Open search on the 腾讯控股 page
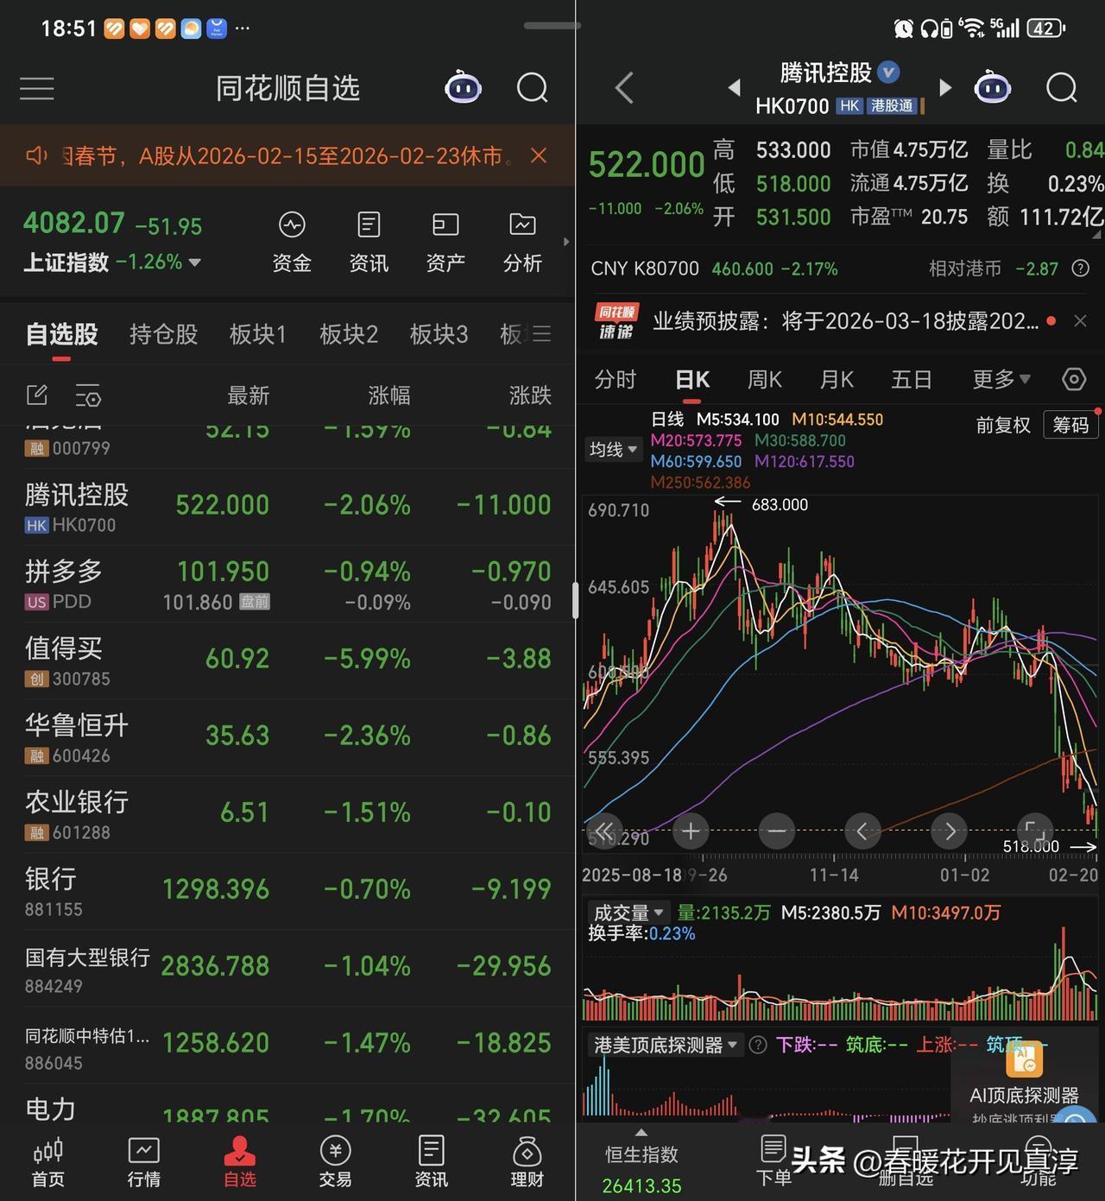Image resolution: width=1105 pixels, height=1201 pixels. coord(1061,88)
